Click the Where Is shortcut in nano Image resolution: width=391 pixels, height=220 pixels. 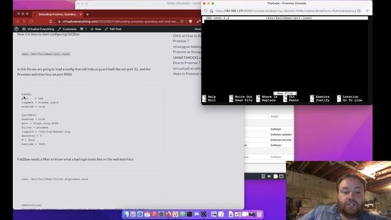[x=267, y=97]
